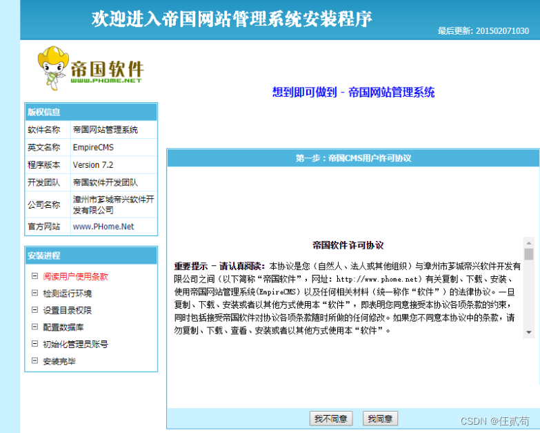The height and width of the screenshot is (433, 540).
Task: Click the box icon beside 初始化管理员账号
Action: coord(34,343)
